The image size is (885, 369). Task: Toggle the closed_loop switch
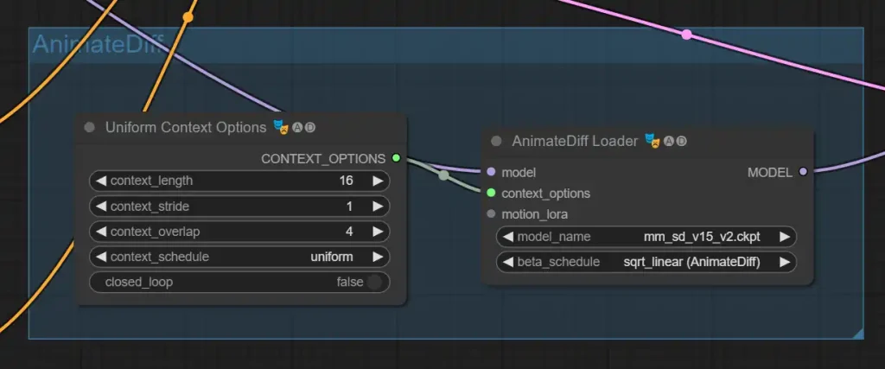pos(373,282)
